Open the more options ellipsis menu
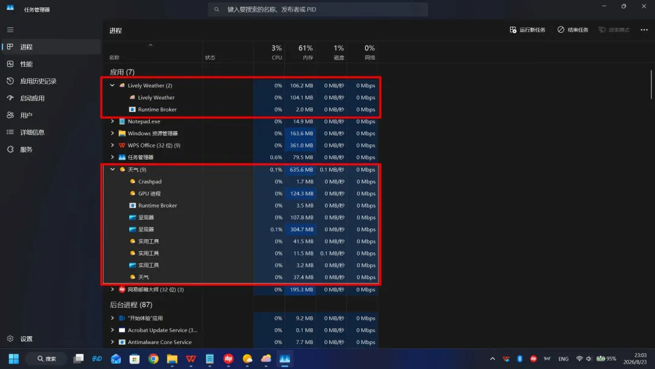This screenshot has width=655, height=369. pos(644,30)
